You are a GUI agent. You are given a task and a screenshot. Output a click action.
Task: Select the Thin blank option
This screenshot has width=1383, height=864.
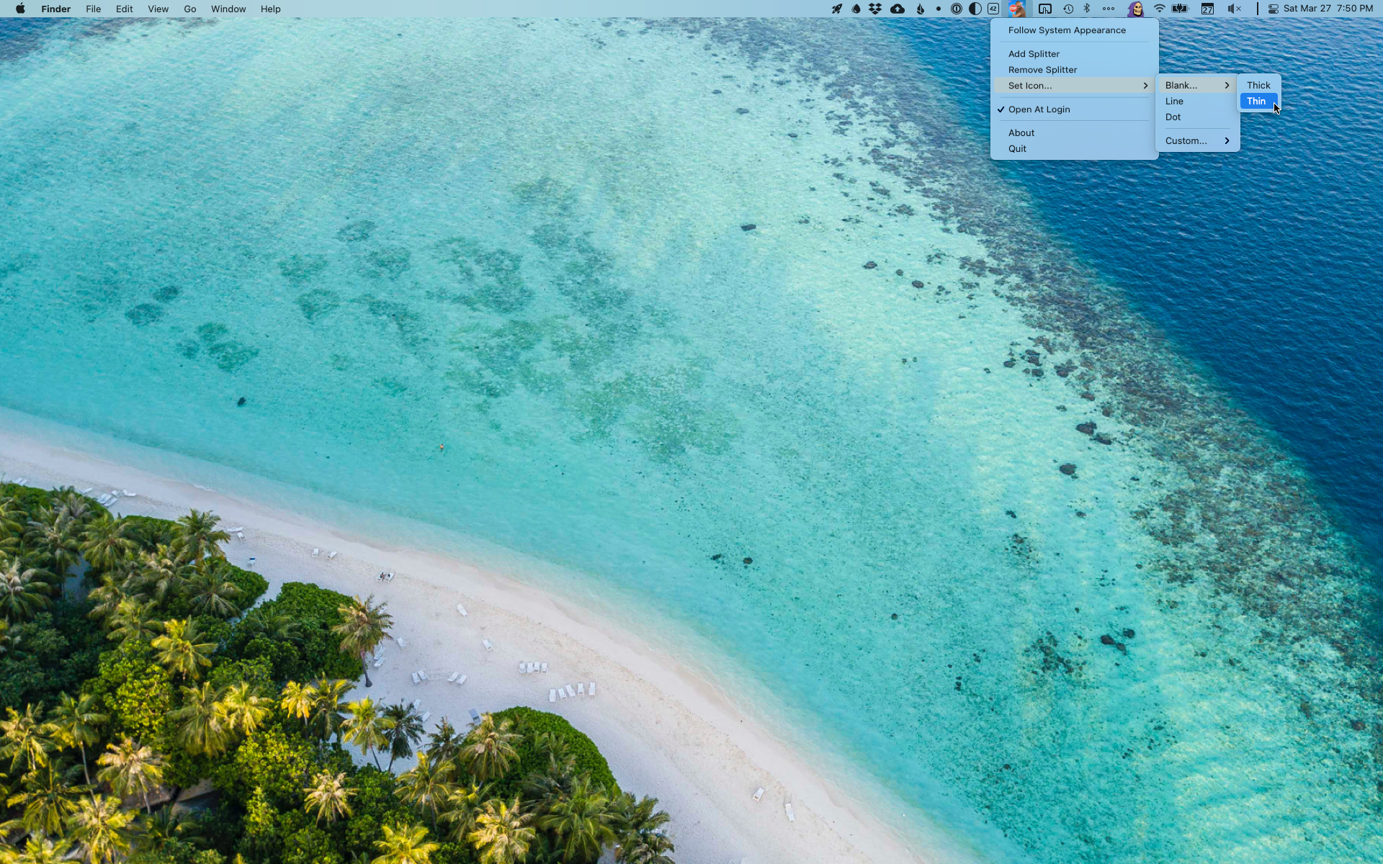1259,102
